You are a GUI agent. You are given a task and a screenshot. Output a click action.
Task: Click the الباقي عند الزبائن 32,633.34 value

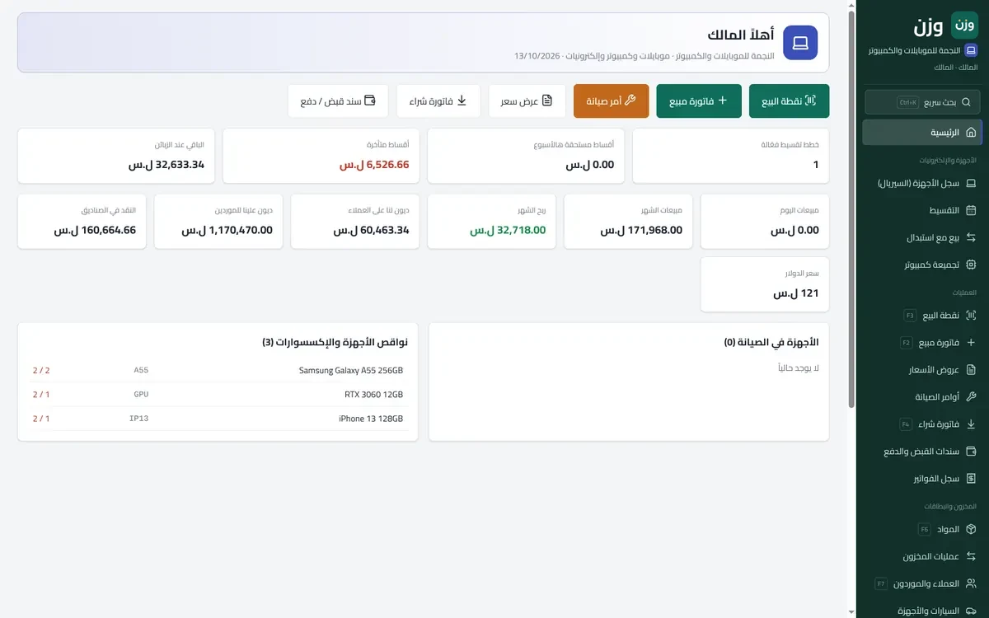click(166, 164)
